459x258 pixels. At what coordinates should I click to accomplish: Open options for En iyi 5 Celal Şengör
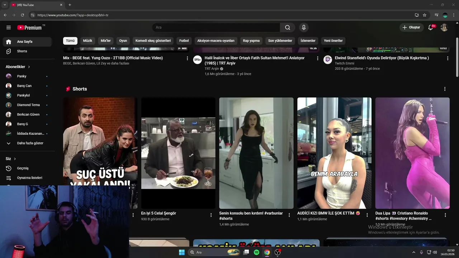pos(211,215)
